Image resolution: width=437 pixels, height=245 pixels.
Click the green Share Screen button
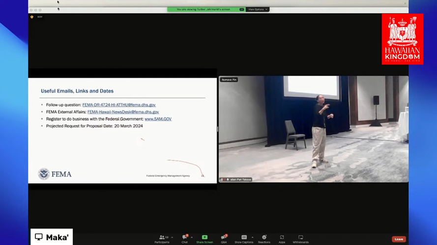(x=204, y=238)
